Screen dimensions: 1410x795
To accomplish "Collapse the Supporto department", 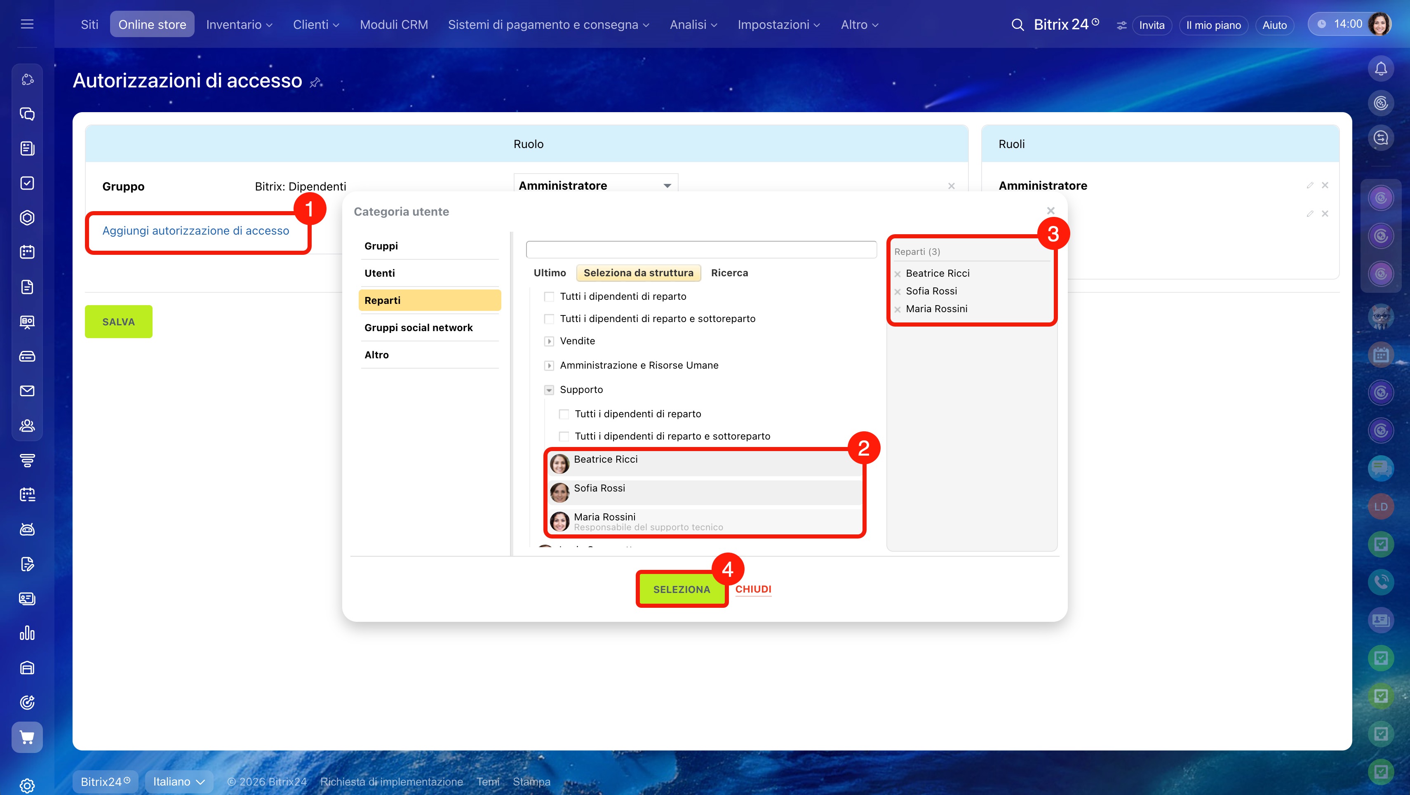I will pyautogui.click(x=548, y=390).
